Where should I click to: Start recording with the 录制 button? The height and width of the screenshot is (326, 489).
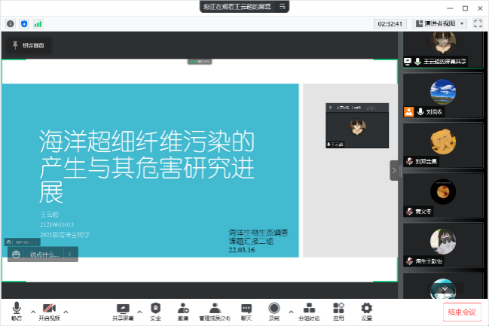[x=274, y=310]
